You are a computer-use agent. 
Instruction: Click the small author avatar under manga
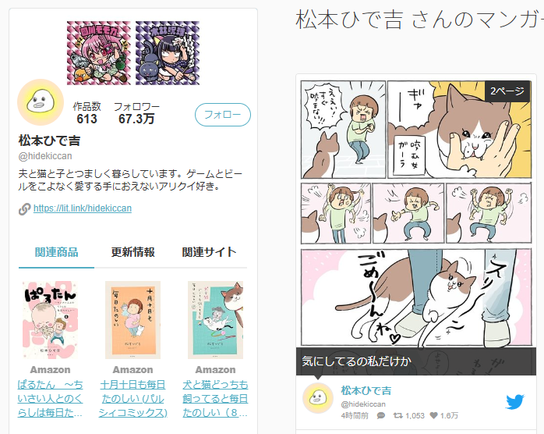pos(318,398)
